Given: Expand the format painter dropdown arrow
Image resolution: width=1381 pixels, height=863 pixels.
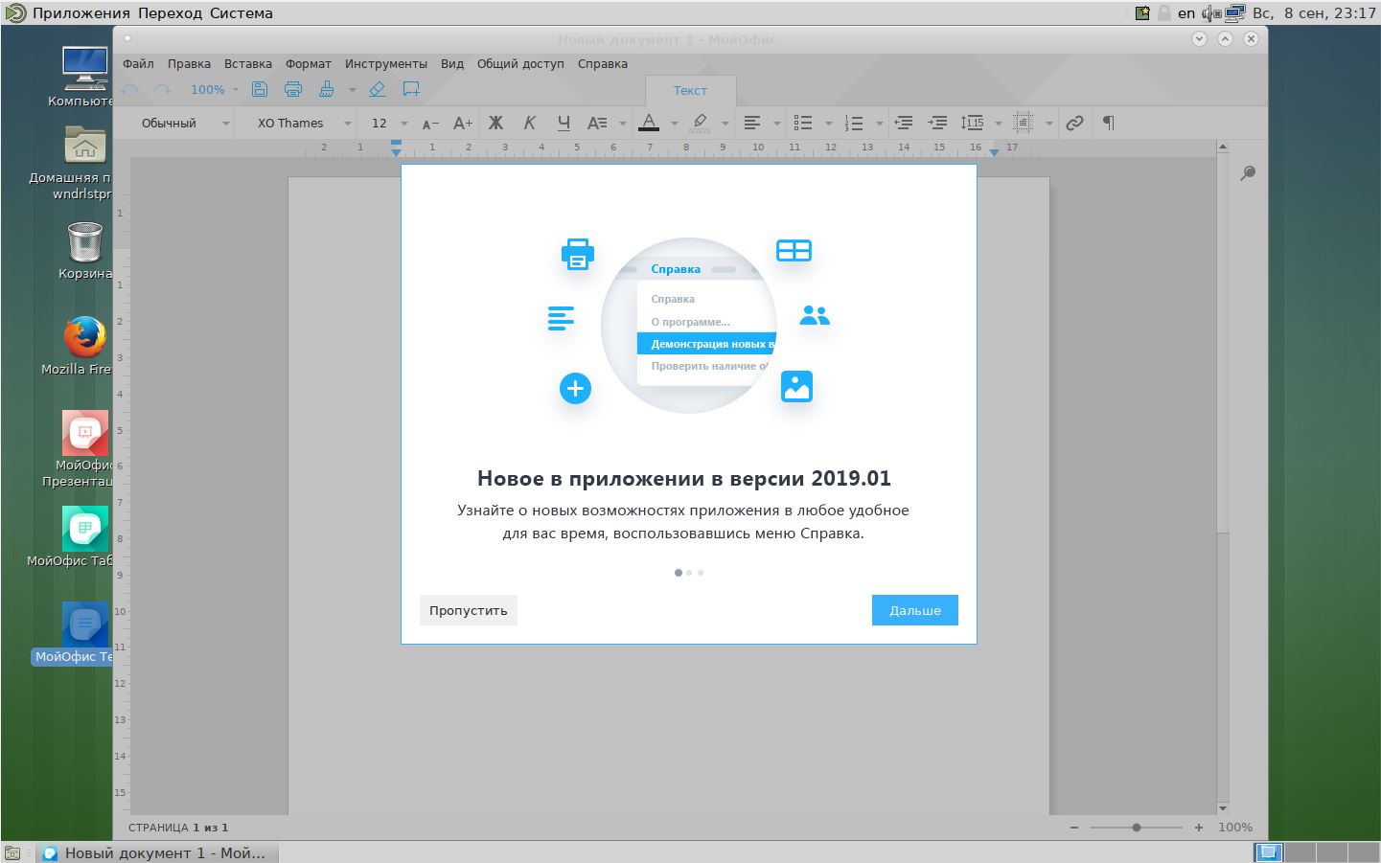Looking at the screenshot, I should click(x=352, y=90).
